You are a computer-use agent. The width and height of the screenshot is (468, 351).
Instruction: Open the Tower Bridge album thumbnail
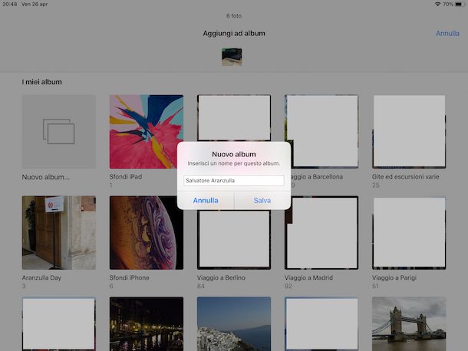pos(409,324)
